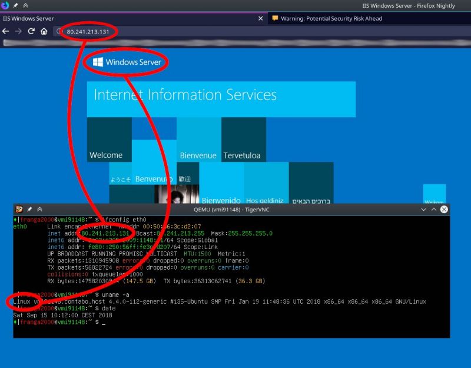
Task: Click the Benvenuto tile
Action: [154, 163]
